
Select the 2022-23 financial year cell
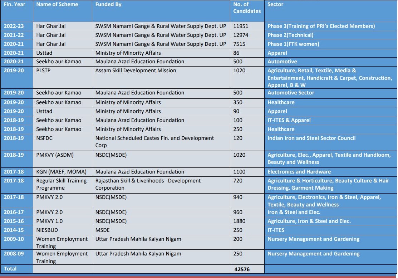14,26
